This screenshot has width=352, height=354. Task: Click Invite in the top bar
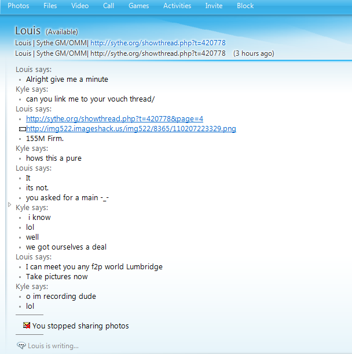[x=214, y=6]
